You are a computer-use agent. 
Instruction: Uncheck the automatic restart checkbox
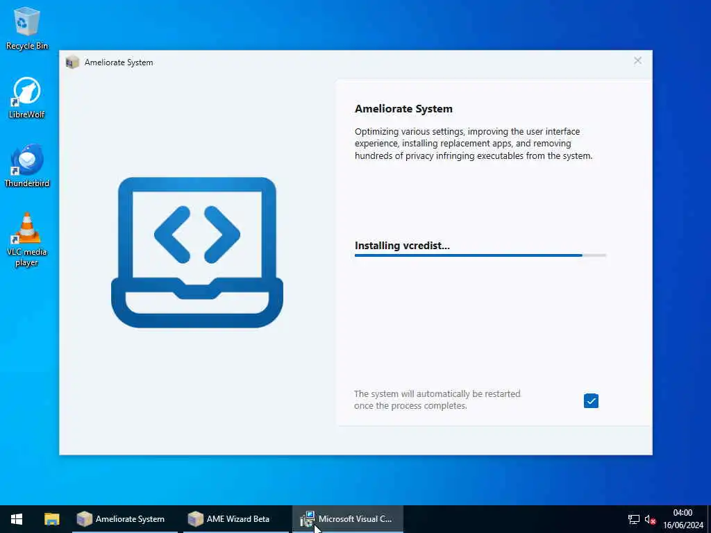pyautogui.click(x=591, y=400)
